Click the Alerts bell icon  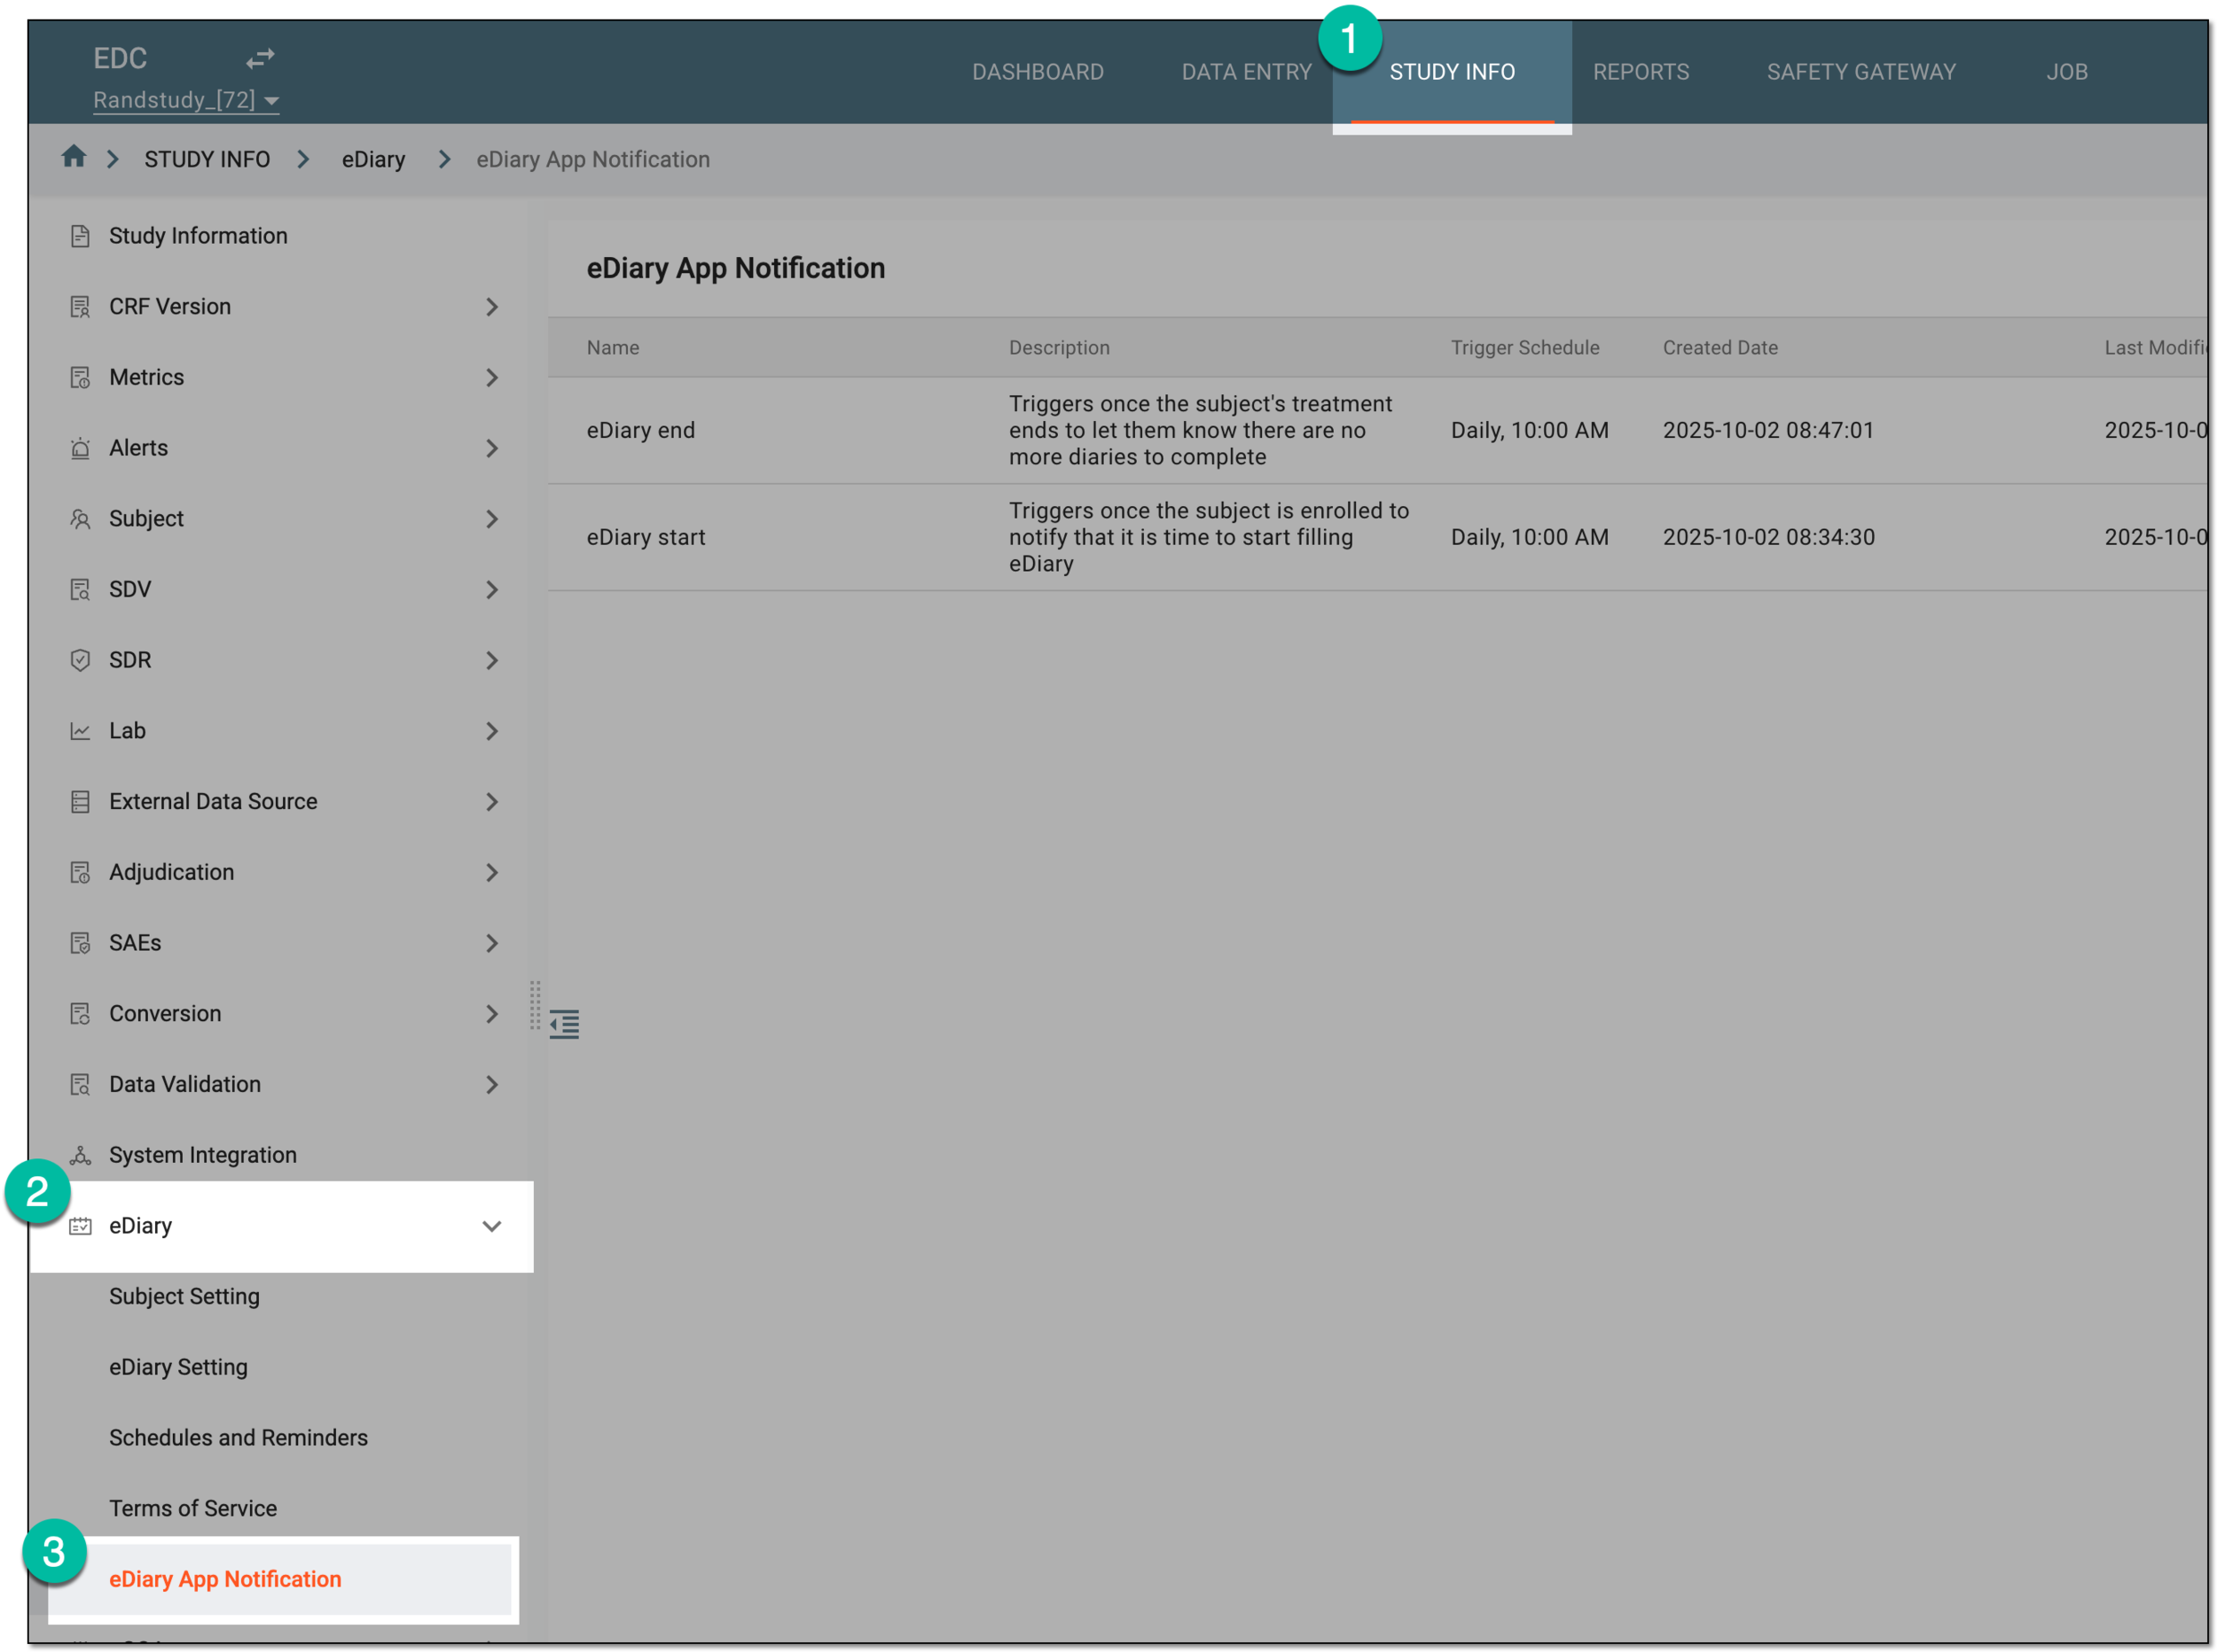coord(80,448)
